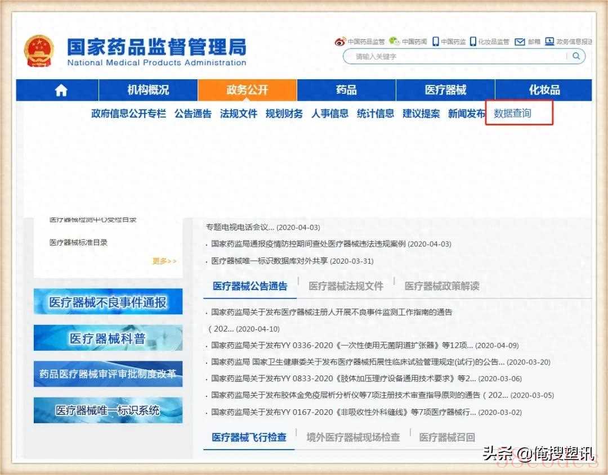
Task: Open the 药品 menu
Action: coord(346,90)
